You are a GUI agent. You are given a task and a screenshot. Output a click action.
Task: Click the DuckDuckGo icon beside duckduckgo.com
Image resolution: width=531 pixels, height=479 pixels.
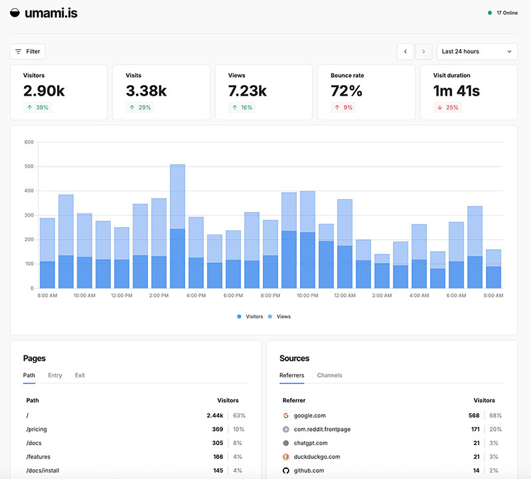285,456
